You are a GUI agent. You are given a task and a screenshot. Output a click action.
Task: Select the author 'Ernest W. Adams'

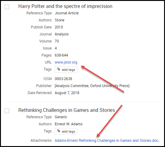[x=69, y=124]
